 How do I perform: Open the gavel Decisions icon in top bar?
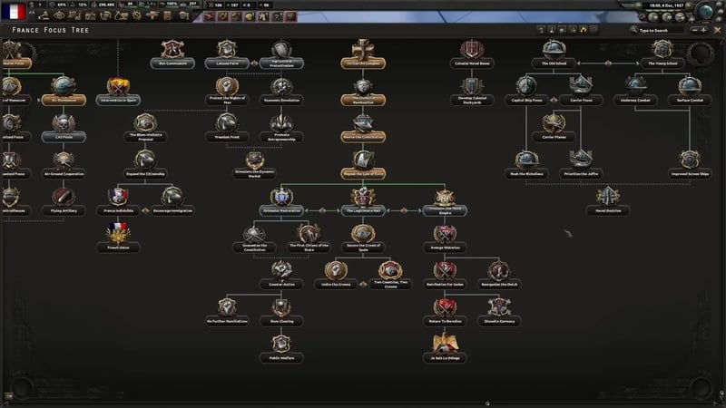click(44, 16)
